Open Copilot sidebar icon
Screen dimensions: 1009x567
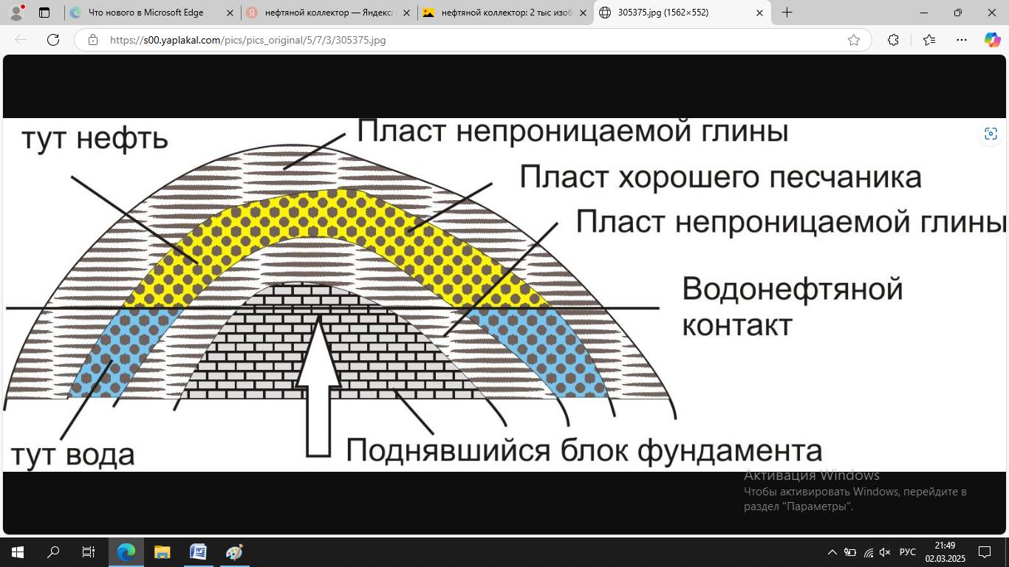point(992,40)
